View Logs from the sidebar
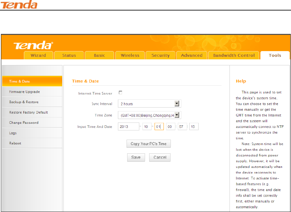The width and height of the screenshot is (291, 212). [32, 133]
